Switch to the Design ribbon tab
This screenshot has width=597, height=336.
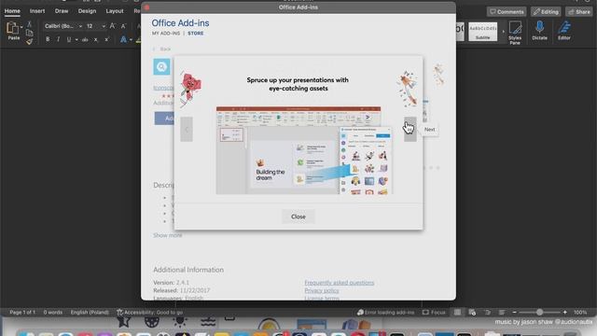pos(87,11)
